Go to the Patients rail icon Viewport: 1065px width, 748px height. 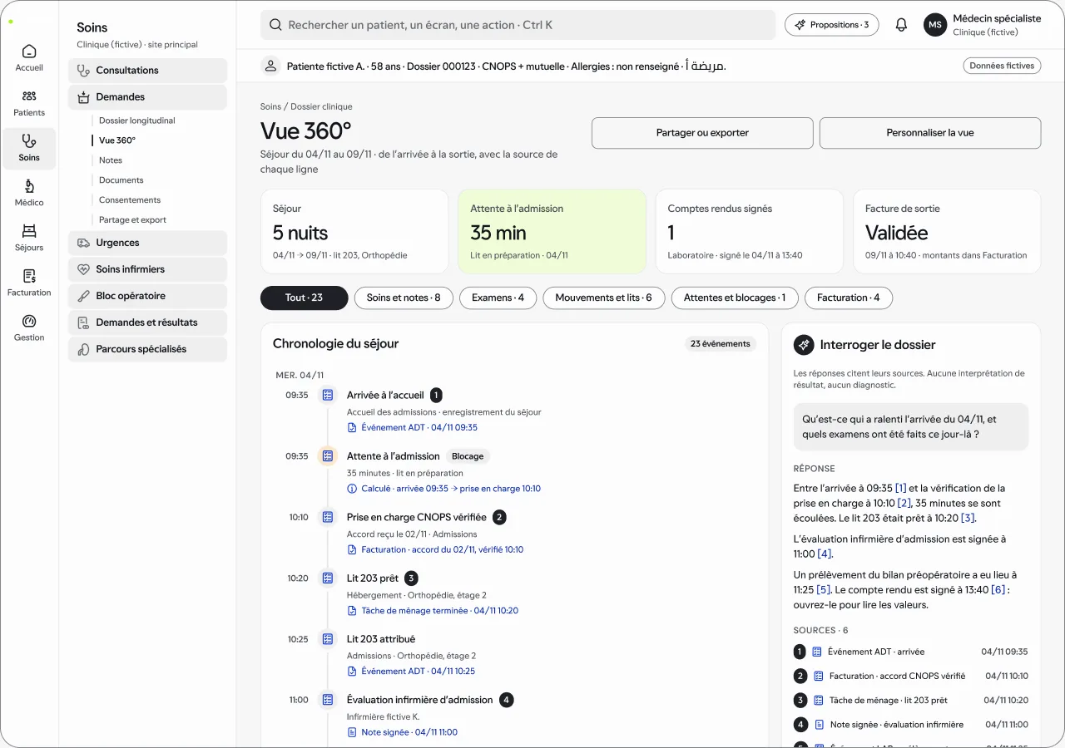(x=29, y=103)
